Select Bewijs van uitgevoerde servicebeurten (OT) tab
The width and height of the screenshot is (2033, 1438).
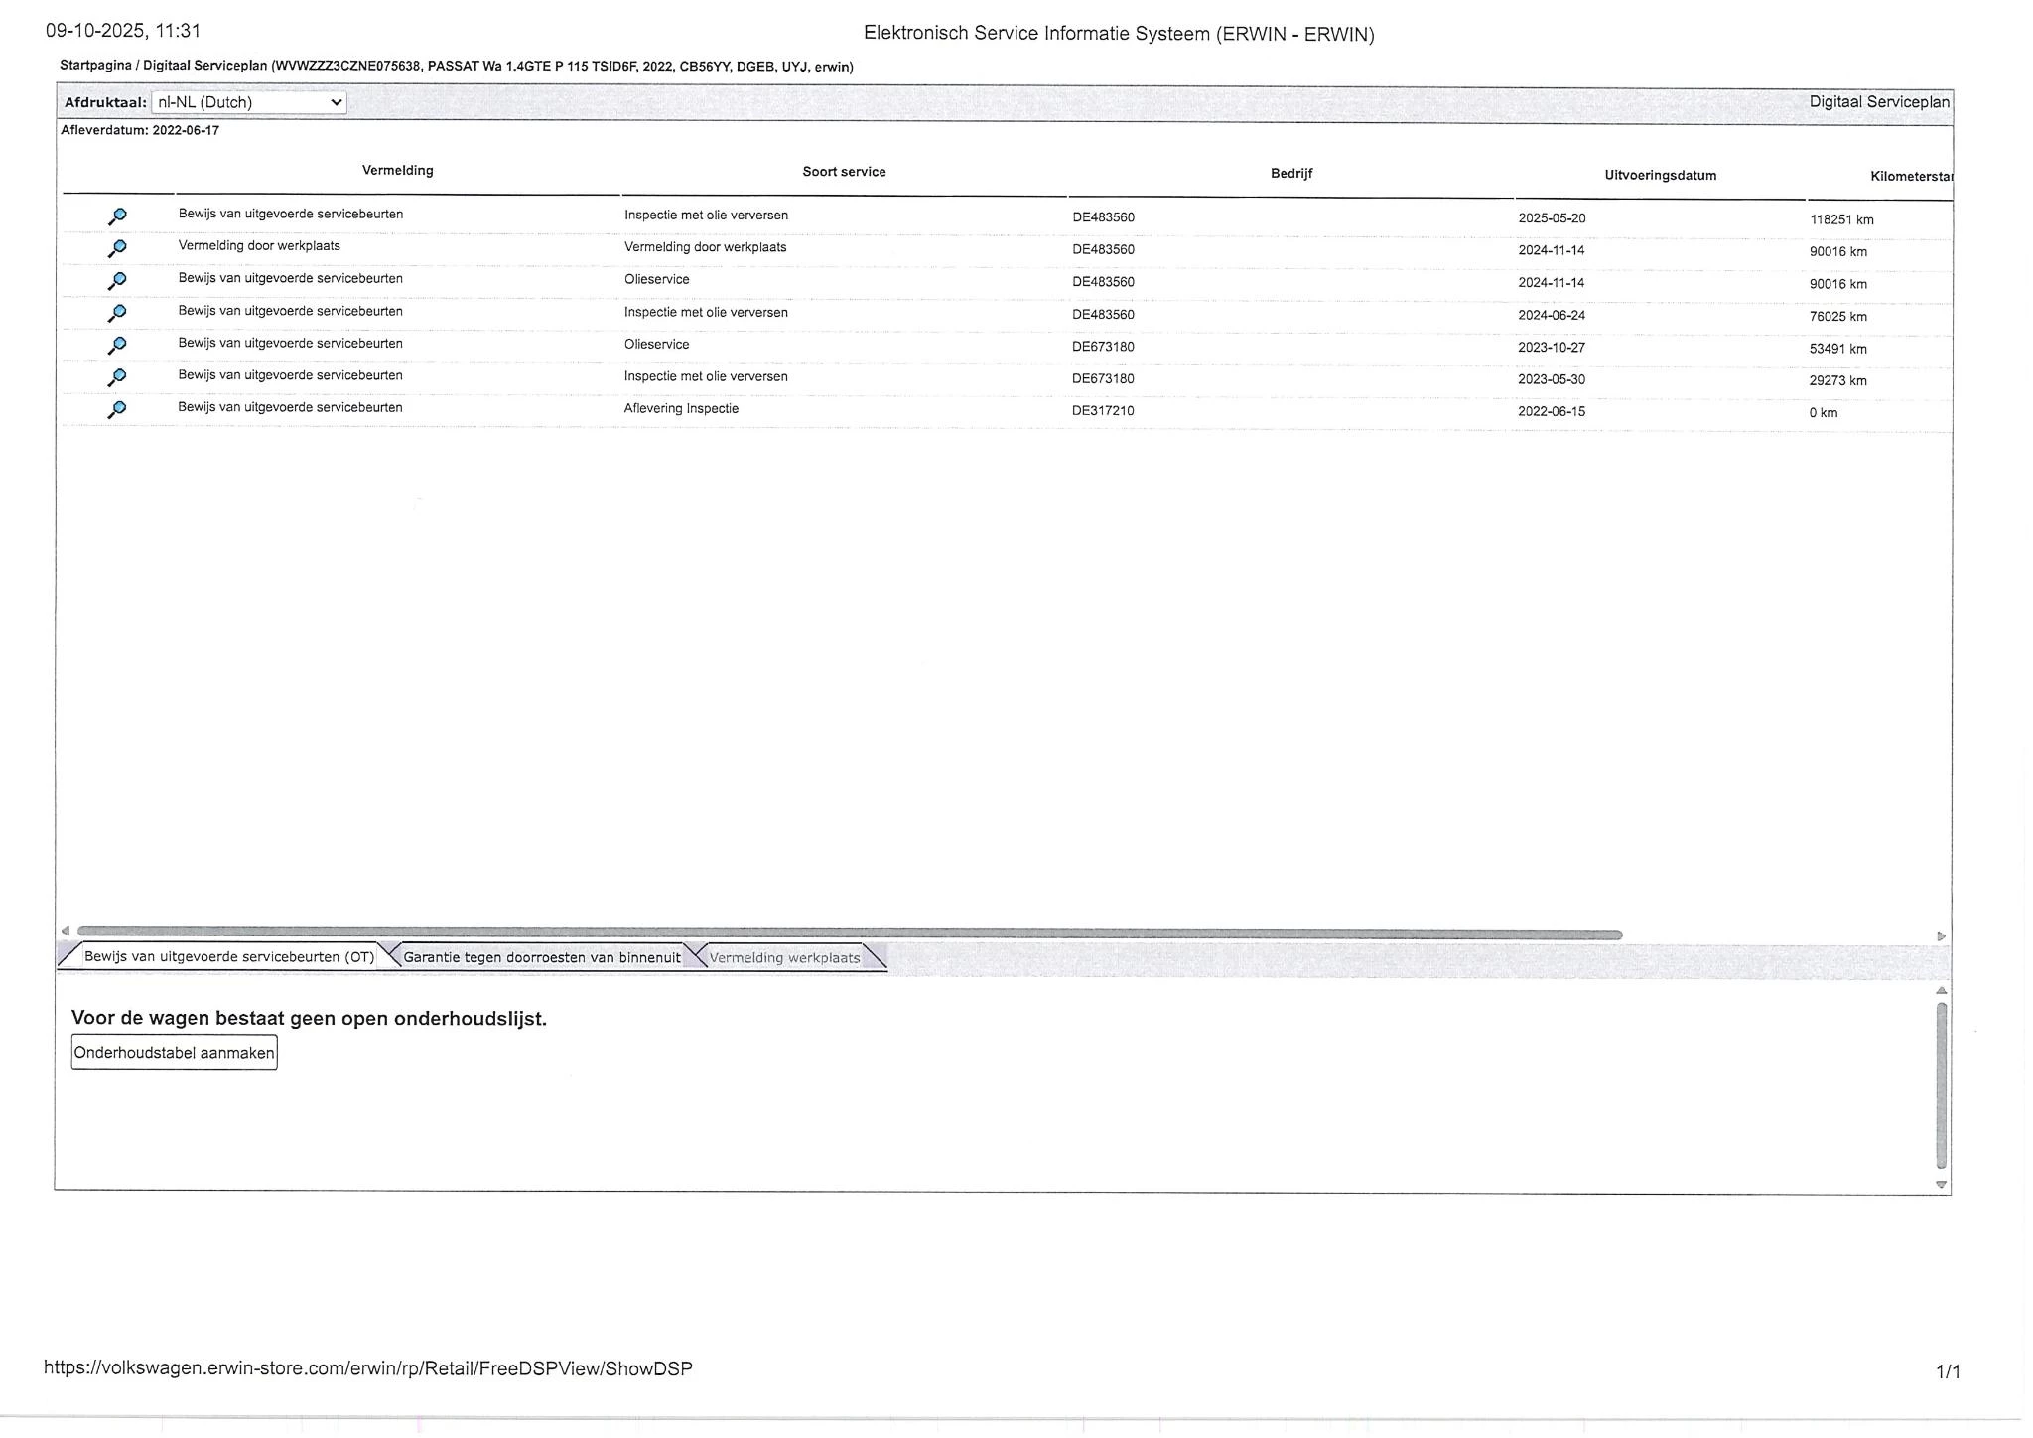click(x=228, y=956)
